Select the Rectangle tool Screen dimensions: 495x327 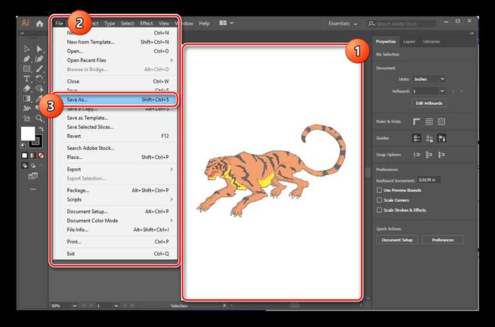(27, 69)
